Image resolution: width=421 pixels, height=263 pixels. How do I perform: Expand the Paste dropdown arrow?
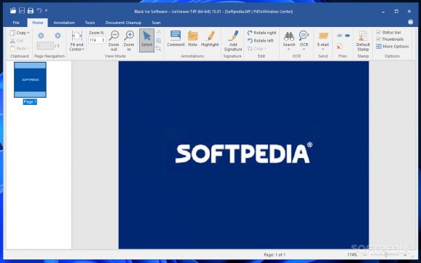click(x=28, y=49)
